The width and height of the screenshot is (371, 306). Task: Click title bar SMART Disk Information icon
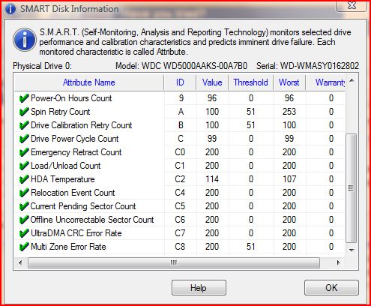(x=10, y=9)
